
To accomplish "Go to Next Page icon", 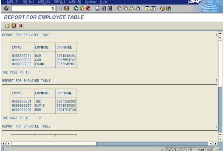I will coord(132,8).
